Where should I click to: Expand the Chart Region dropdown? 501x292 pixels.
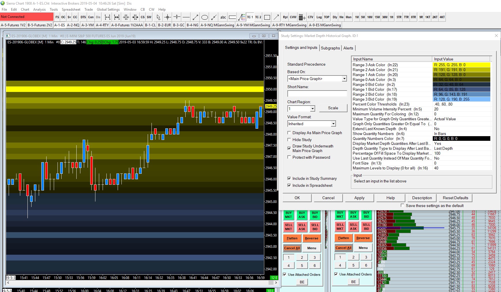point(312,109)
